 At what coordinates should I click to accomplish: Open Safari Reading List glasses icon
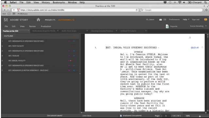tap(4, 14)
